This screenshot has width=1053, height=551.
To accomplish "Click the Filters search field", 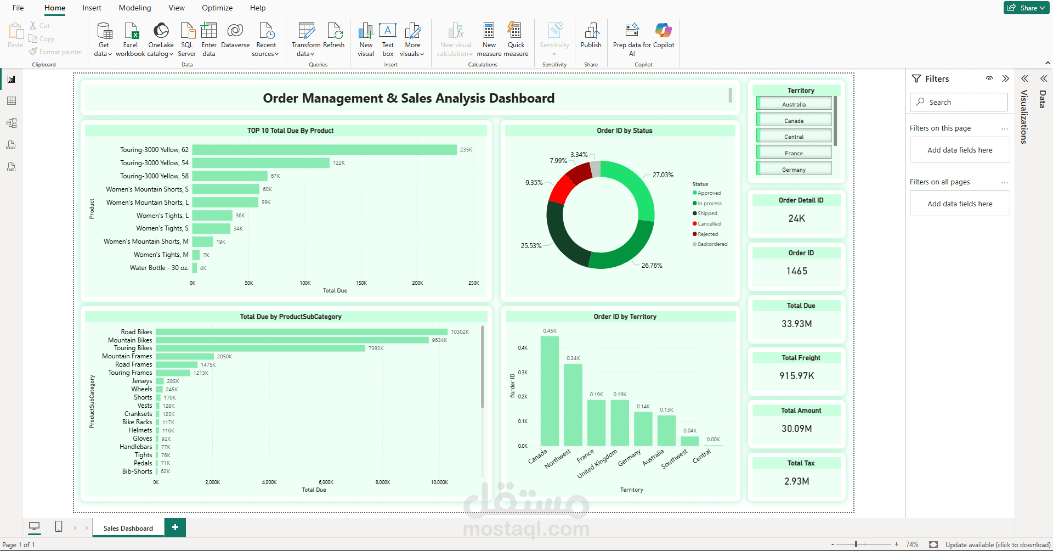I will [x=959, y=102].
